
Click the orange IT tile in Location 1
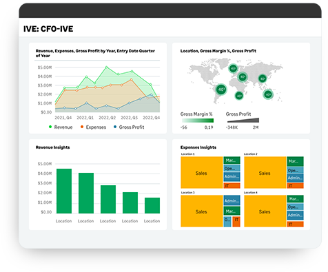(232, 185)
